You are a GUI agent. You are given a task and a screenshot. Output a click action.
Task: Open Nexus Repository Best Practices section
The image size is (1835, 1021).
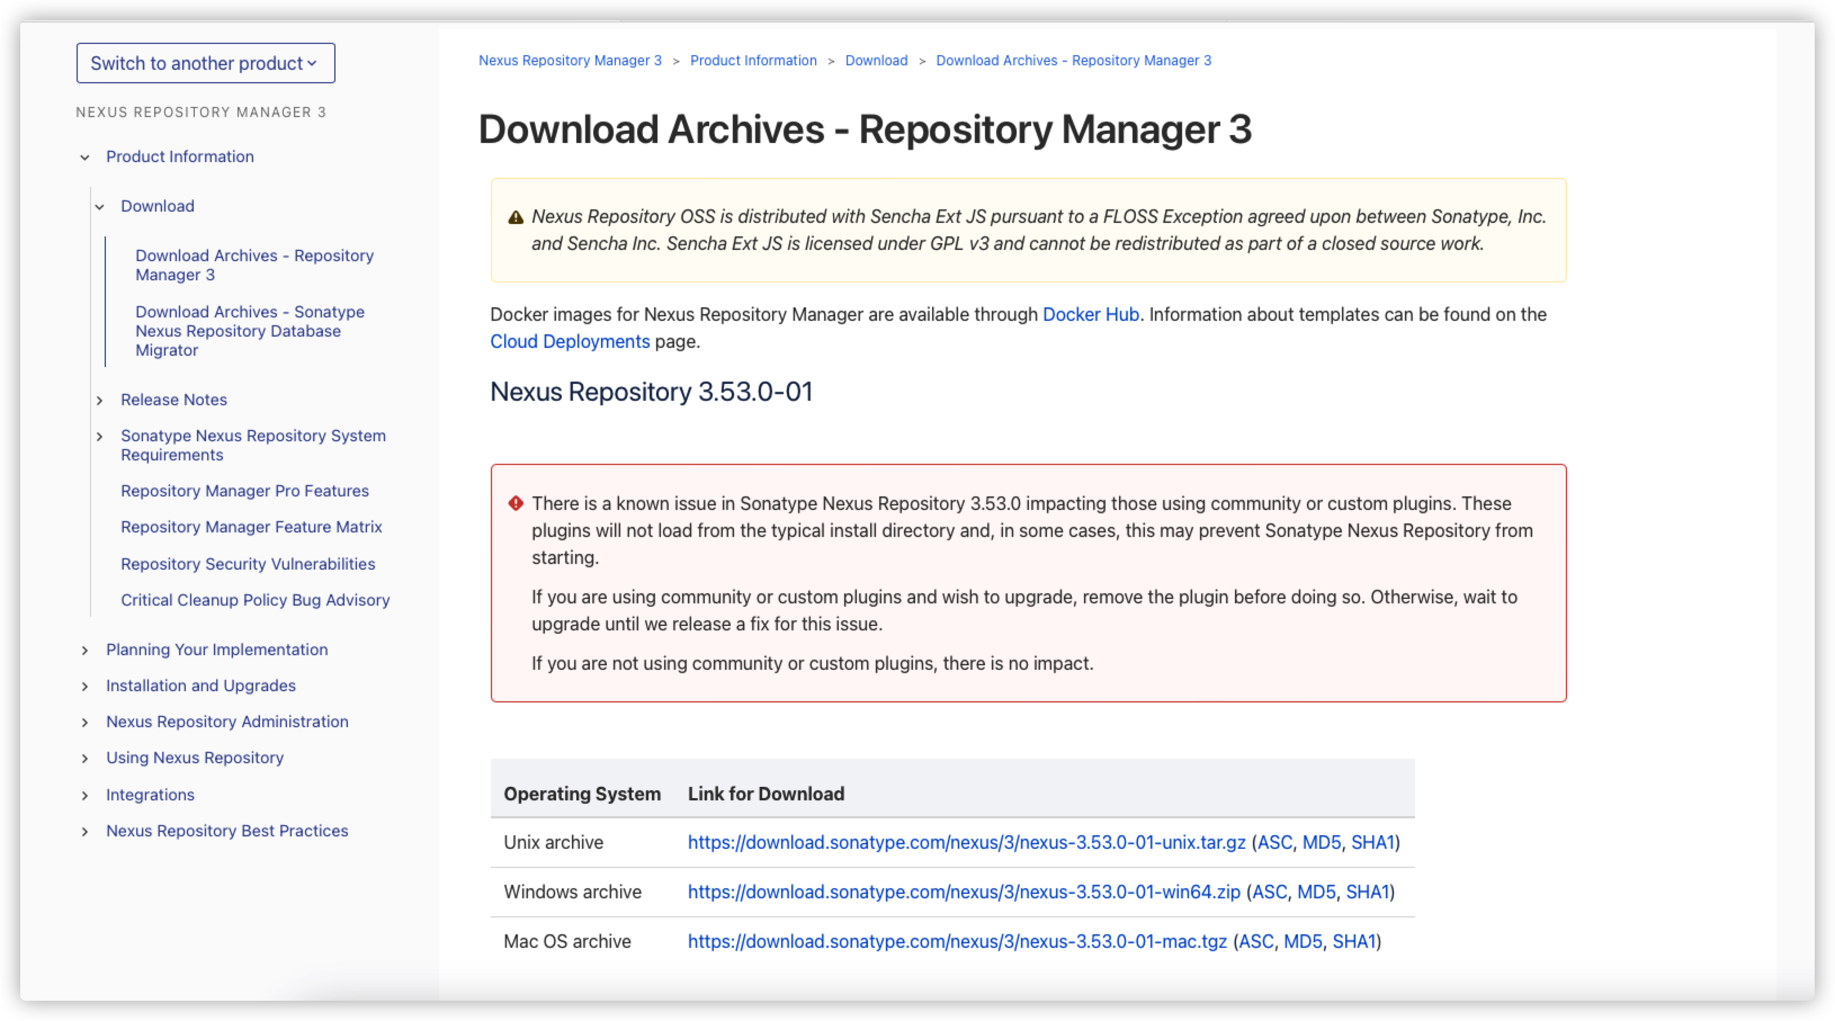pyautogui.click(x=227, y=831)
